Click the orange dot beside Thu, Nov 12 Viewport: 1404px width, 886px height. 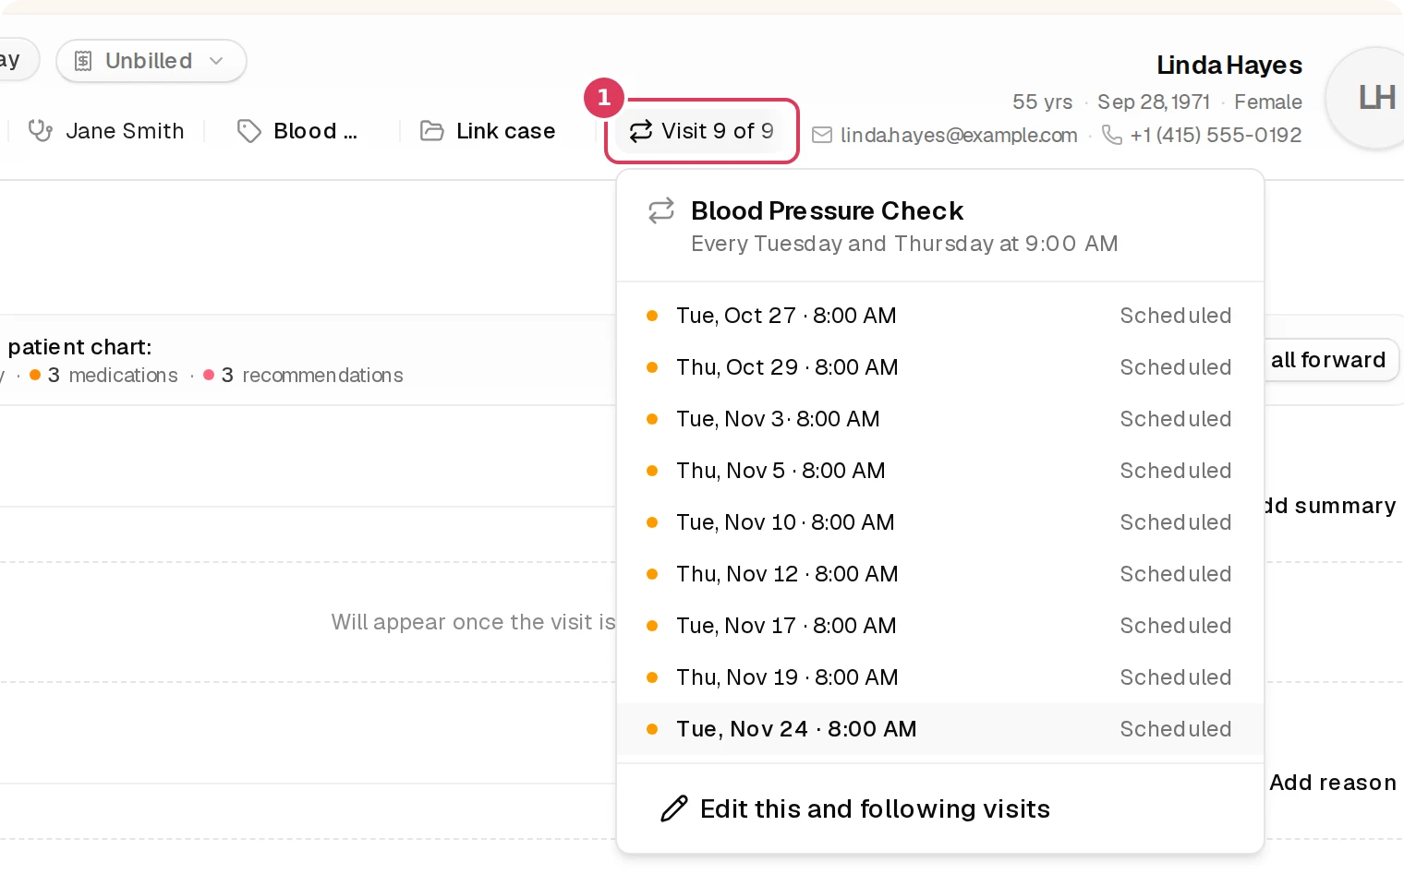(652, 574)
